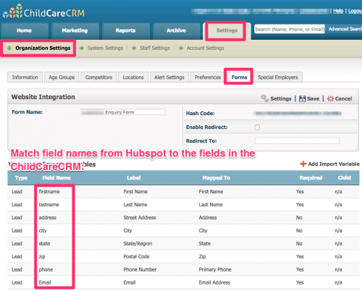
Task: Click the address field name cell
Action: pos(47,218)
